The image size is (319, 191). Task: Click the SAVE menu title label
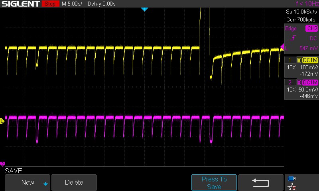point(14,171)
